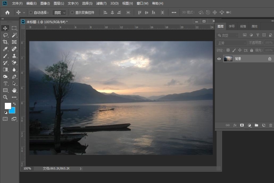The image size is (274, 183).
Task: Hide the 背景 layer with eye icon
Action: pos(219,59)
